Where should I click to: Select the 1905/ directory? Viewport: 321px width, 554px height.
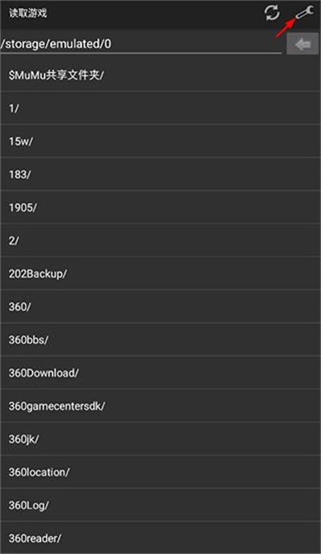pos(160,208)
